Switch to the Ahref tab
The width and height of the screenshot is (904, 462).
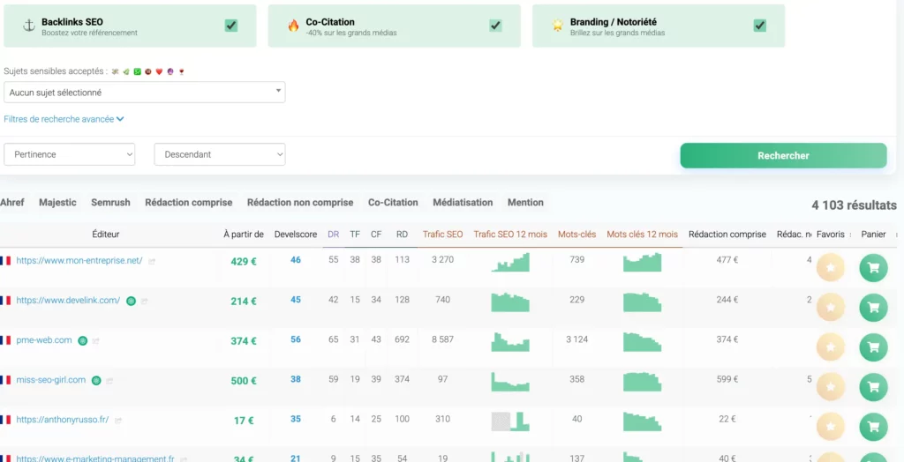tap(12, 203)
